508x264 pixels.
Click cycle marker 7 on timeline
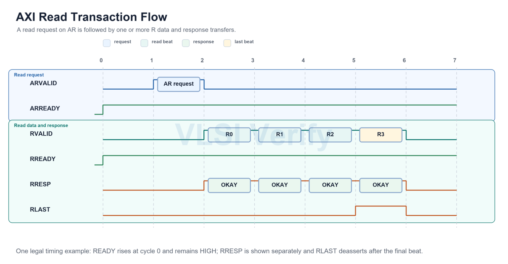(455, 60)
